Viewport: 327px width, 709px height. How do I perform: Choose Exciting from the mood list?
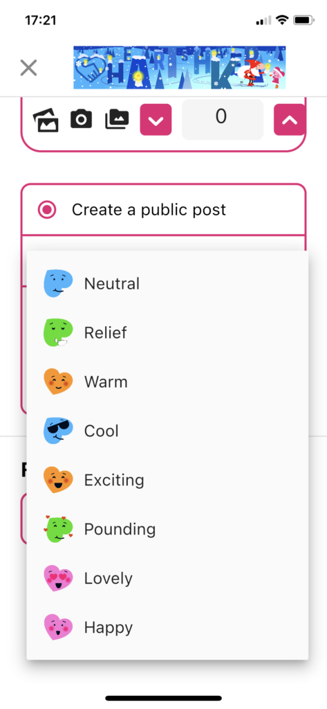[x=167, y=480]
